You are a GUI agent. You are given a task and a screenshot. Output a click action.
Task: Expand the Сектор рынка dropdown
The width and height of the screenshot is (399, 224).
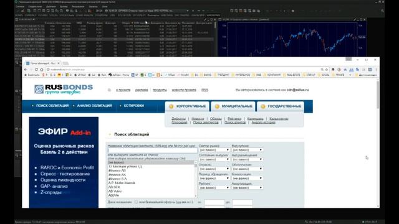(214, 150)
